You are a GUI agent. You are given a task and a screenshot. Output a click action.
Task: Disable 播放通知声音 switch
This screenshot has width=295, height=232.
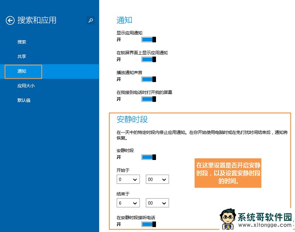point(149,79)
